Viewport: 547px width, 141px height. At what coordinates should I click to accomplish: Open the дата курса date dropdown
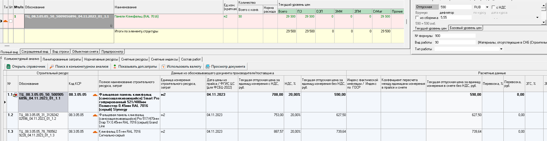pyautogui.click(x=537, y=17)
